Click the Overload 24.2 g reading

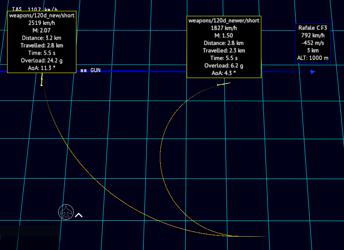(x=42, y=61)
